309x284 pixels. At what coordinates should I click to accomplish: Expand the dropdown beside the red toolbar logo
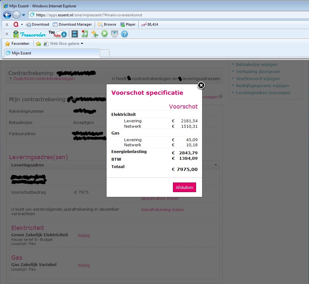coord(22,24)
